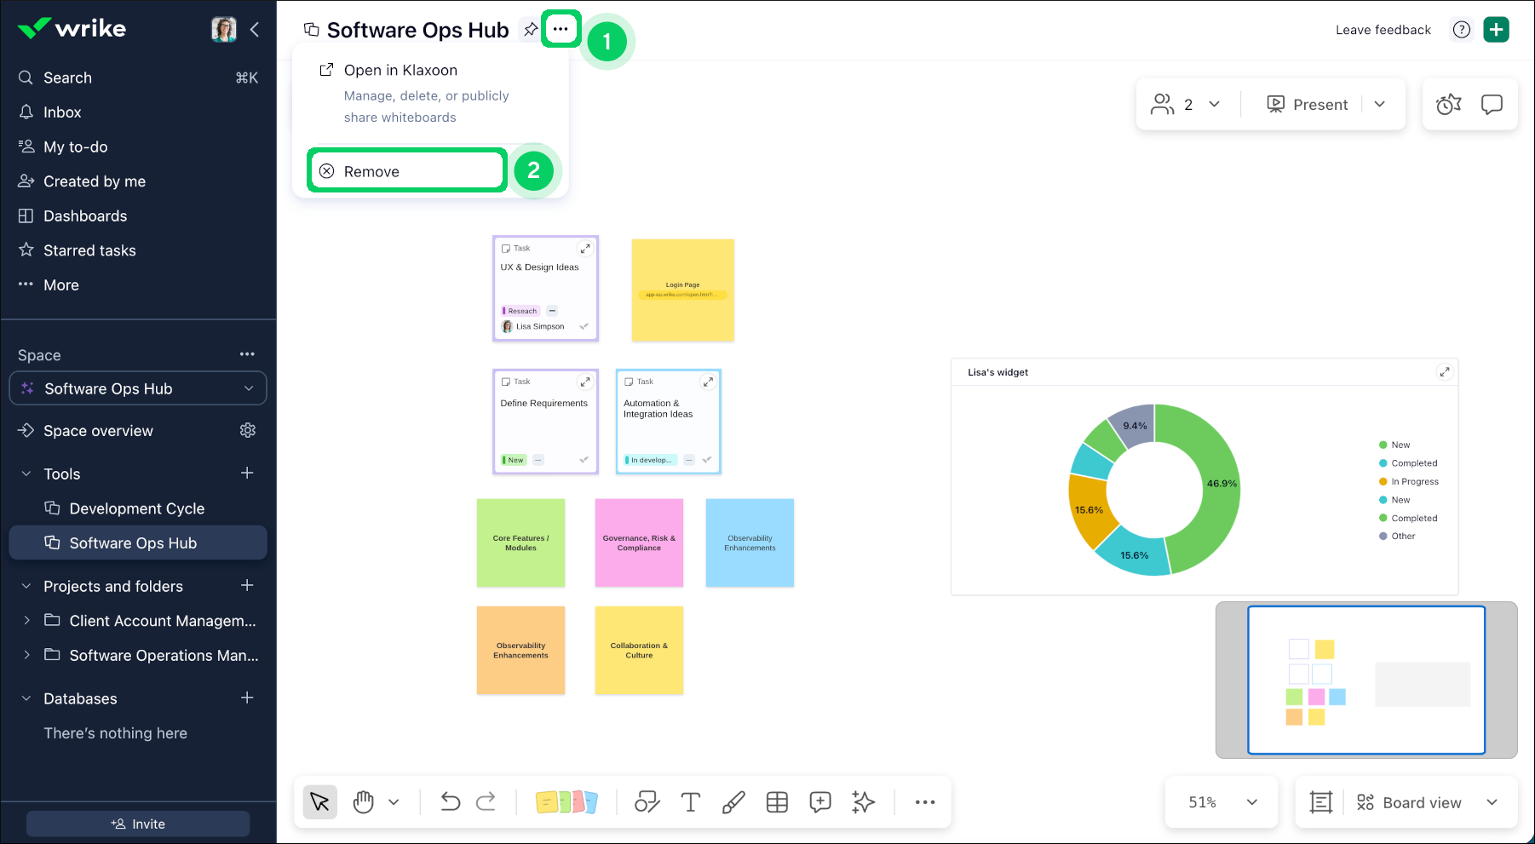Click the user avatar in the sidebar

[x=223, y=29]
